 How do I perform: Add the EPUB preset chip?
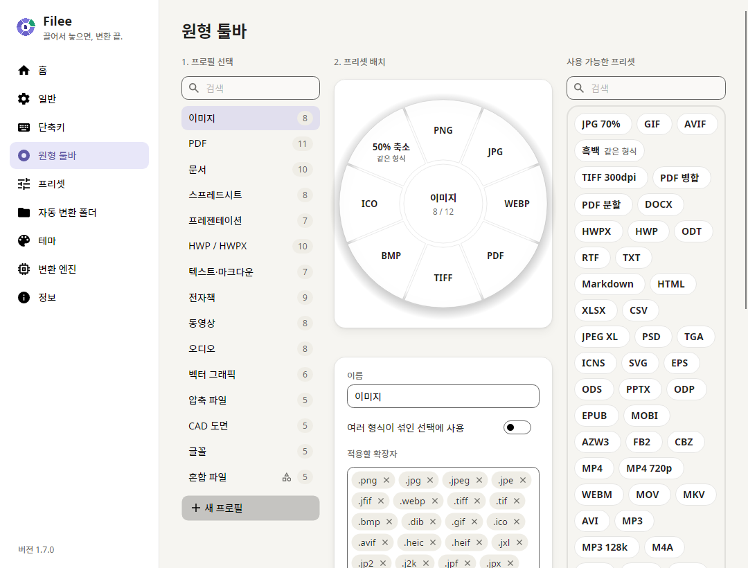point(596,416)
